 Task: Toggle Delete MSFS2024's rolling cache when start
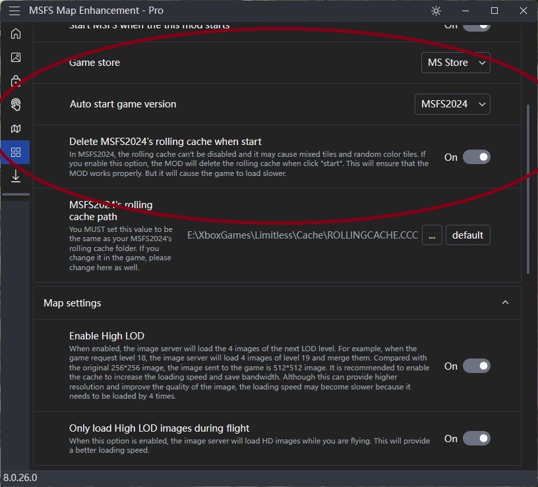(476, 157)
